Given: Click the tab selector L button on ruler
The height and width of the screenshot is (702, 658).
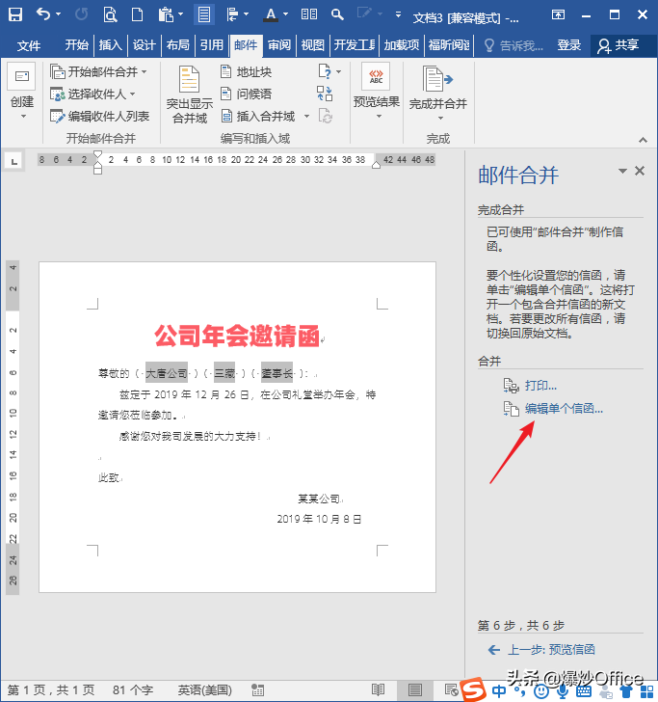Looking at the screenshot, I should 13,161.
